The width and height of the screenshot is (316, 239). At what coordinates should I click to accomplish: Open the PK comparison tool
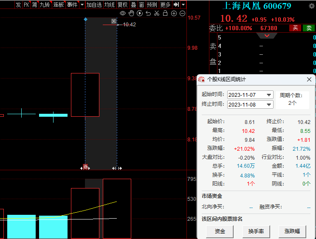[x=26, y=5]
